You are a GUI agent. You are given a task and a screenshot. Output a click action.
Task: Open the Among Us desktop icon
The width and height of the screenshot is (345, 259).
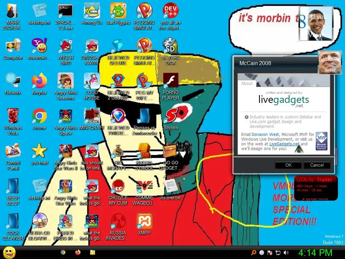pos(92,14)
